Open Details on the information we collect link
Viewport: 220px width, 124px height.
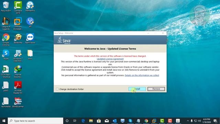pyautogui.click(x=142, y=75)
